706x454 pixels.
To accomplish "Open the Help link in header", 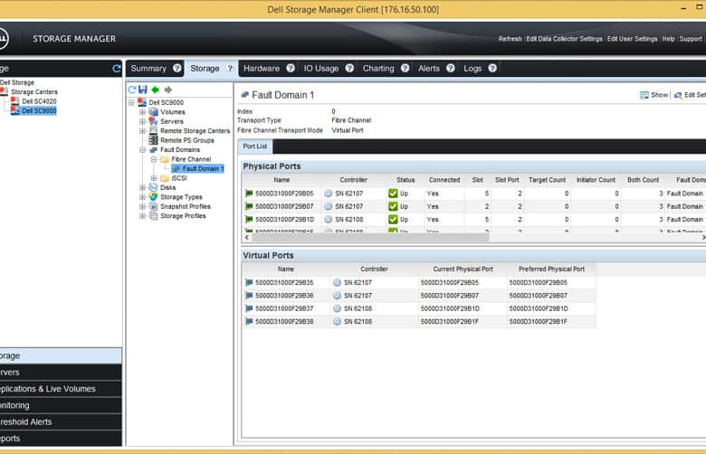I will 669,39.
